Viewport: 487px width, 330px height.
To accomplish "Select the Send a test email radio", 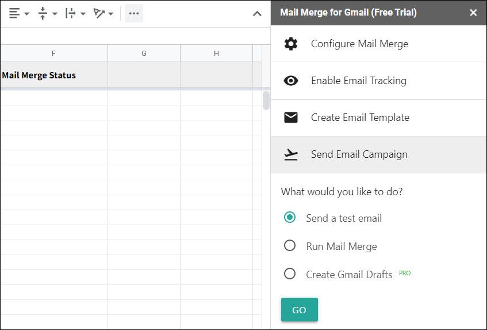I will pyautogui.click(x=290, y=217).
